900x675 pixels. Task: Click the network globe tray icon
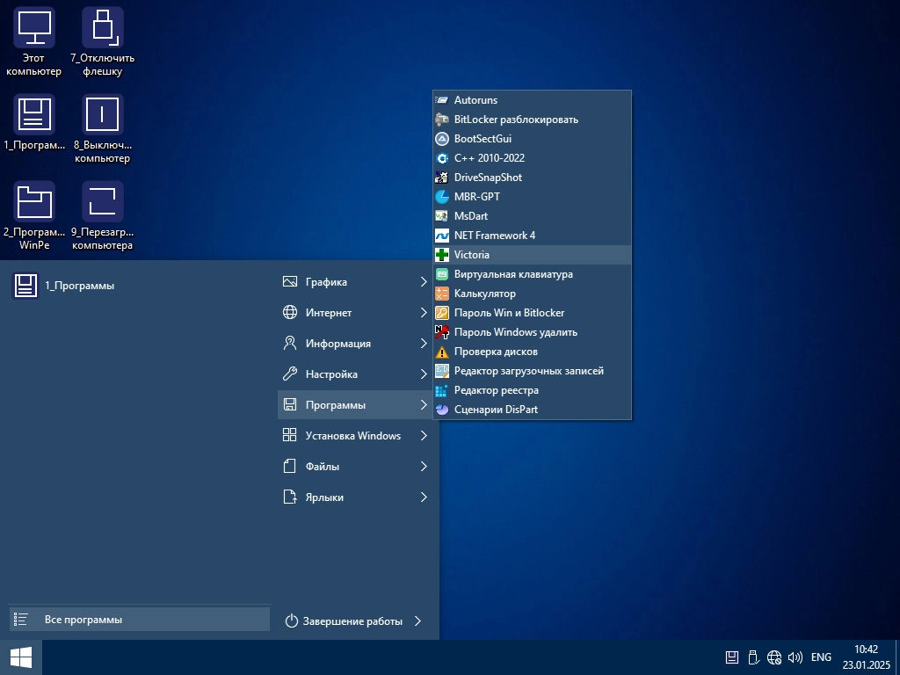[774, 657]
